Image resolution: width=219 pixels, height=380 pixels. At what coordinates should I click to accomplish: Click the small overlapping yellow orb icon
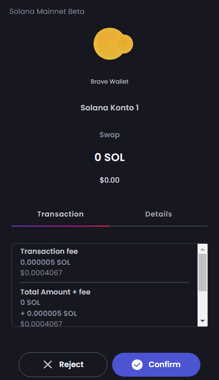(x=124, y=44)
